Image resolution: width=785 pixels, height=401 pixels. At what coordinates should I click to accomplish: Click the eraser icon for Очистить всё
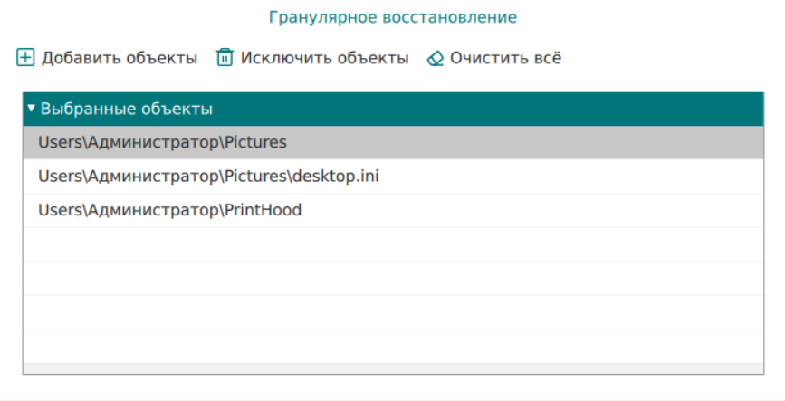[435, 58]
